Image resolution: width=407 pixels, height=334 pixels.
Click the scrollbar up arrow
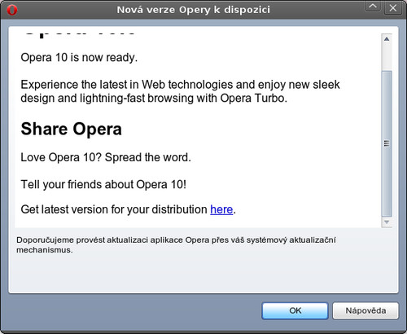387,39
